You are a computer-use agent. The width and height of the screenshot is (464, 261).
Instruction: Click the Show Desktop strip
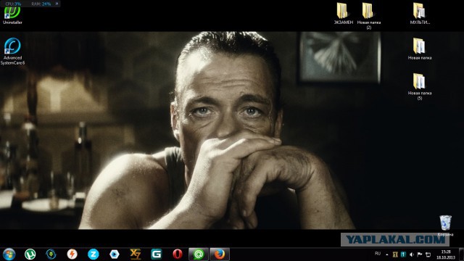461,254
